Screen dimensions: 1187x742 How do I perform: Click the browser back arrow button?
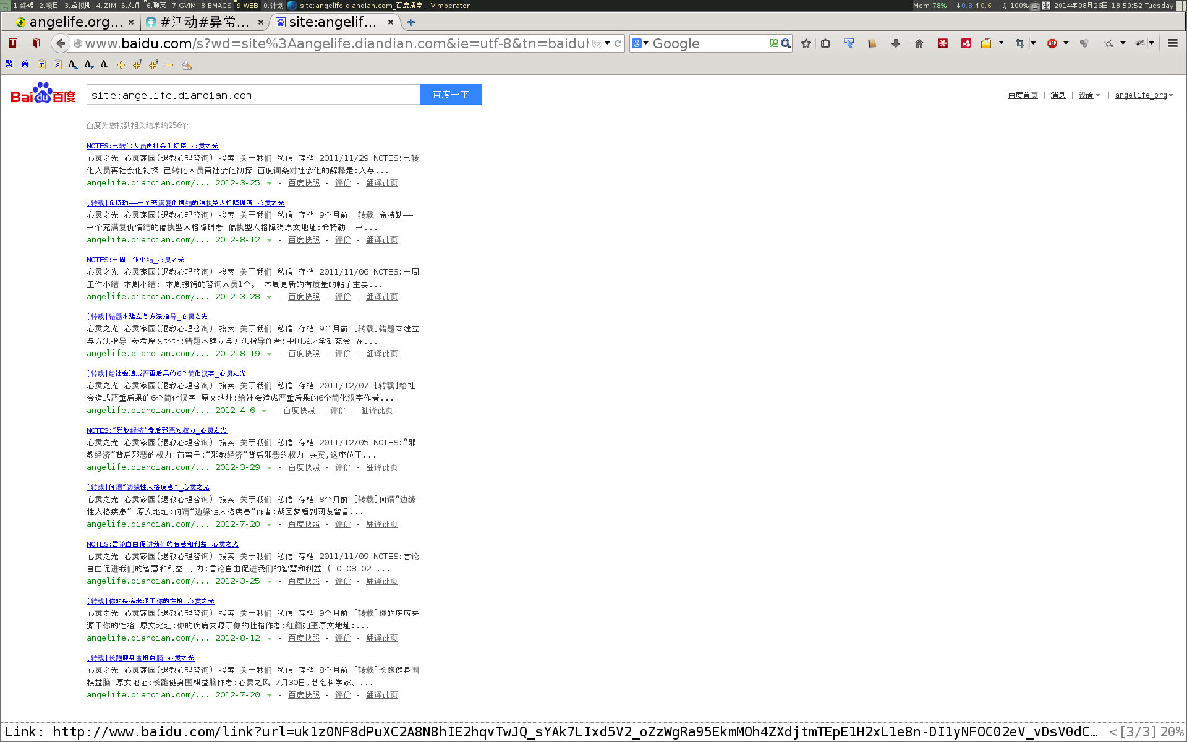point(60,43)
